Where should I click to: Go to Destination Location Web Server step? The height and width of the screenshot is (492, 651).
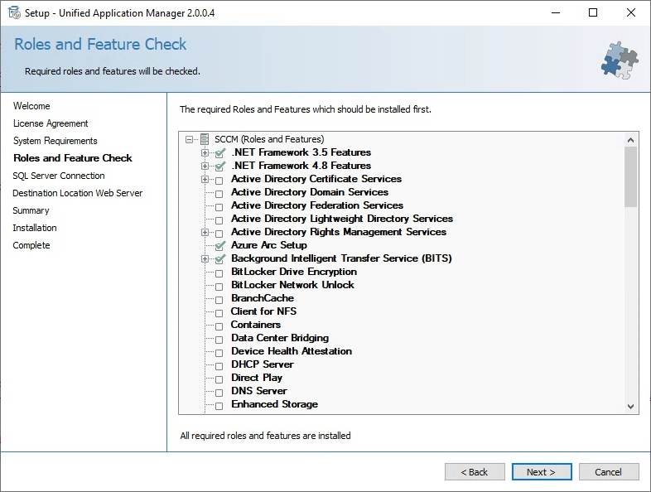78,193
